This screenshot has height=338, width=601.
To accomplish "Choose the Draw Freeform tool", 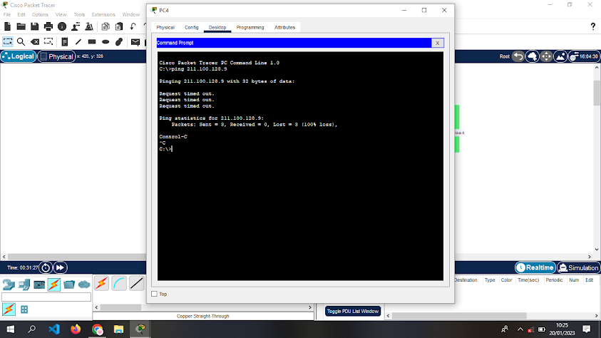I will (x=119, y=42).
